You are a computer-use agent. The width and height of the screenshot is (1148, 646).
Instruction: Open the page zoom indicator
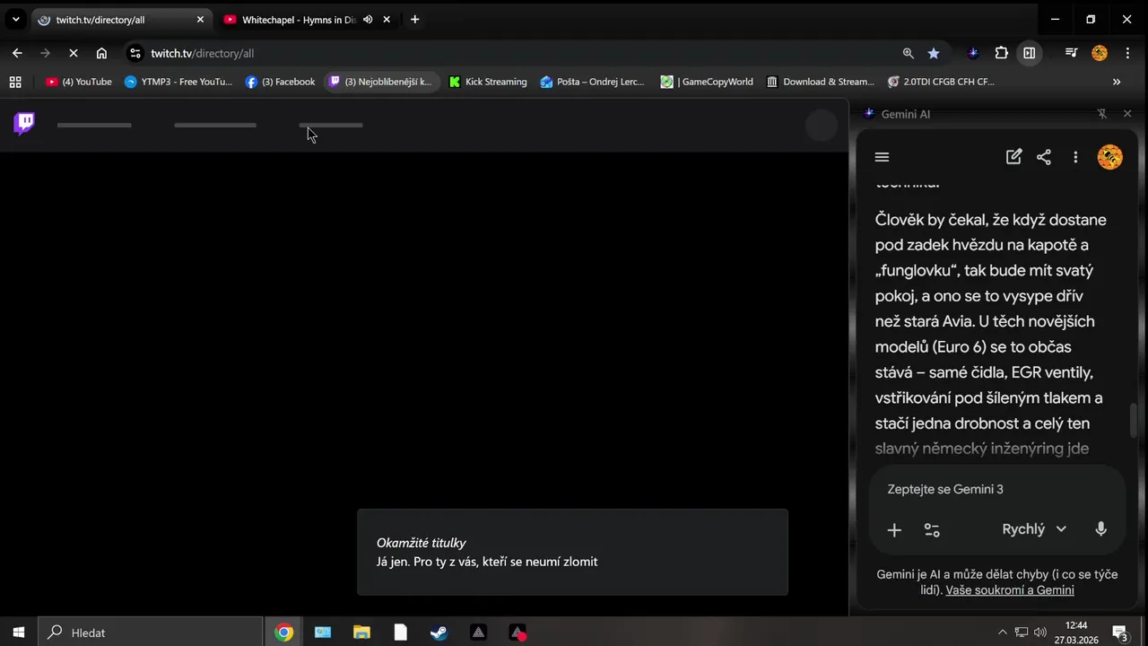pos(909,53)
